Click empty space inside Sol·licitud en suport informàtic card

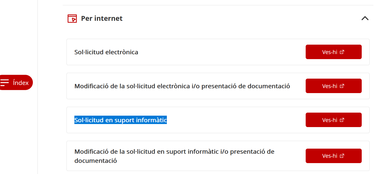[234, 120]
